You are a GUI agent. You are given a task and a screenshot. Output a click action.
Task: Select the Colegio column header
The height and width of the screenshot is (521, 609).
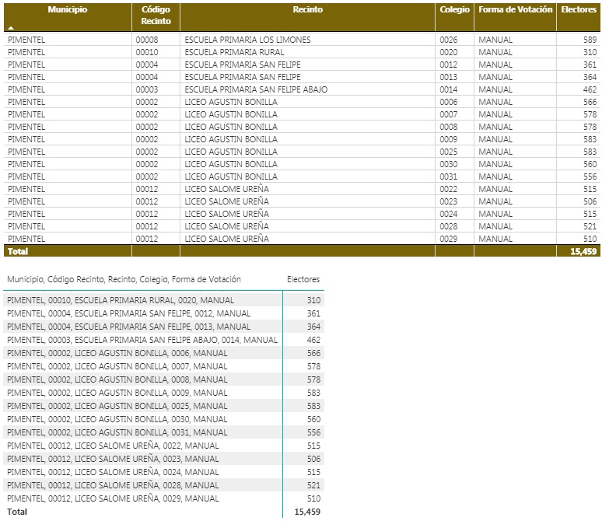454,10
